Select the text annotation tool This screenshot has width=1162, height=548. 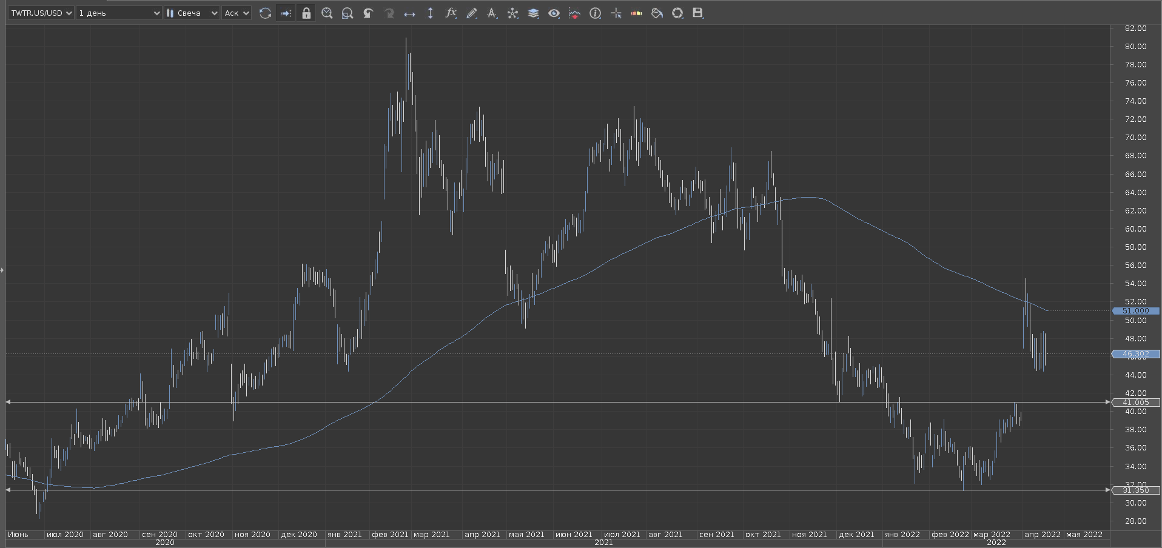pyautogui.click(x=492, y=13)
